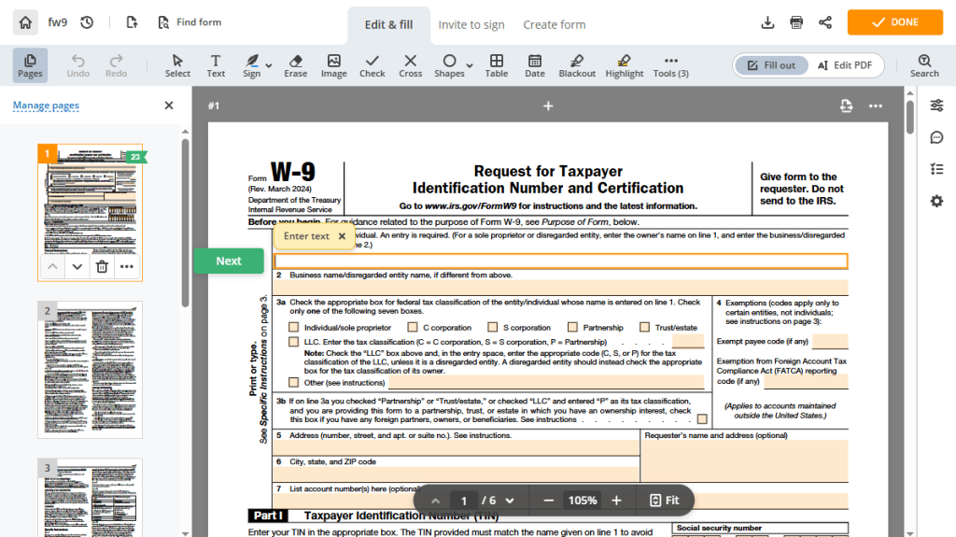Move page 1 down with arrow

click(x=77, y=267)
